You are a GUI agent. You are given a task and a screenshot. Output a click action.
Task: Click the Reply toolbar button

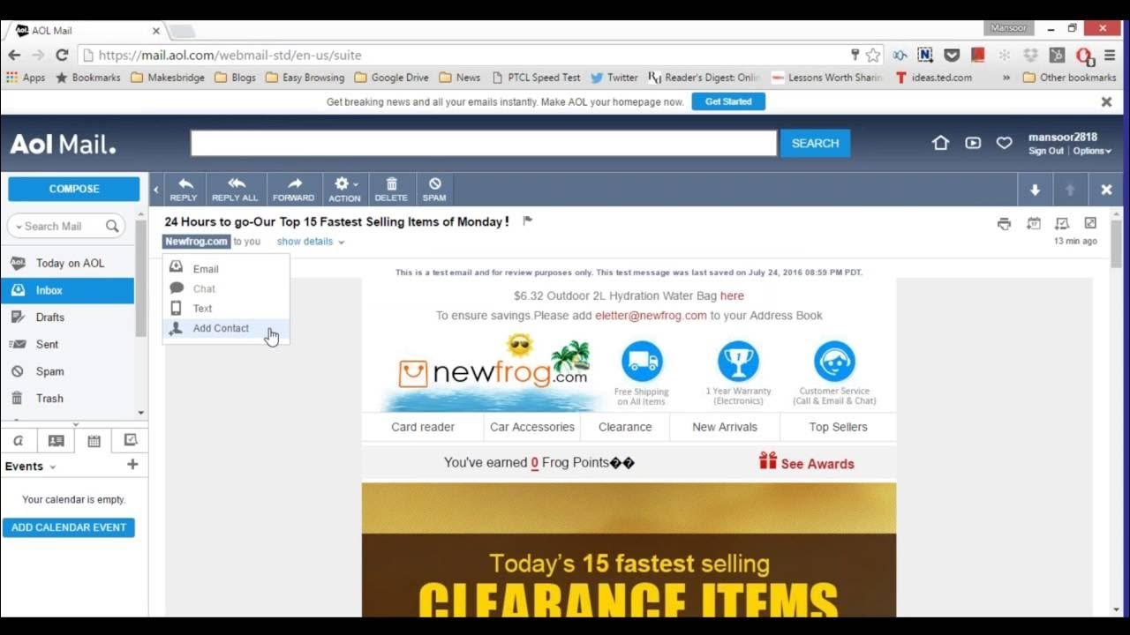point(184,189)
